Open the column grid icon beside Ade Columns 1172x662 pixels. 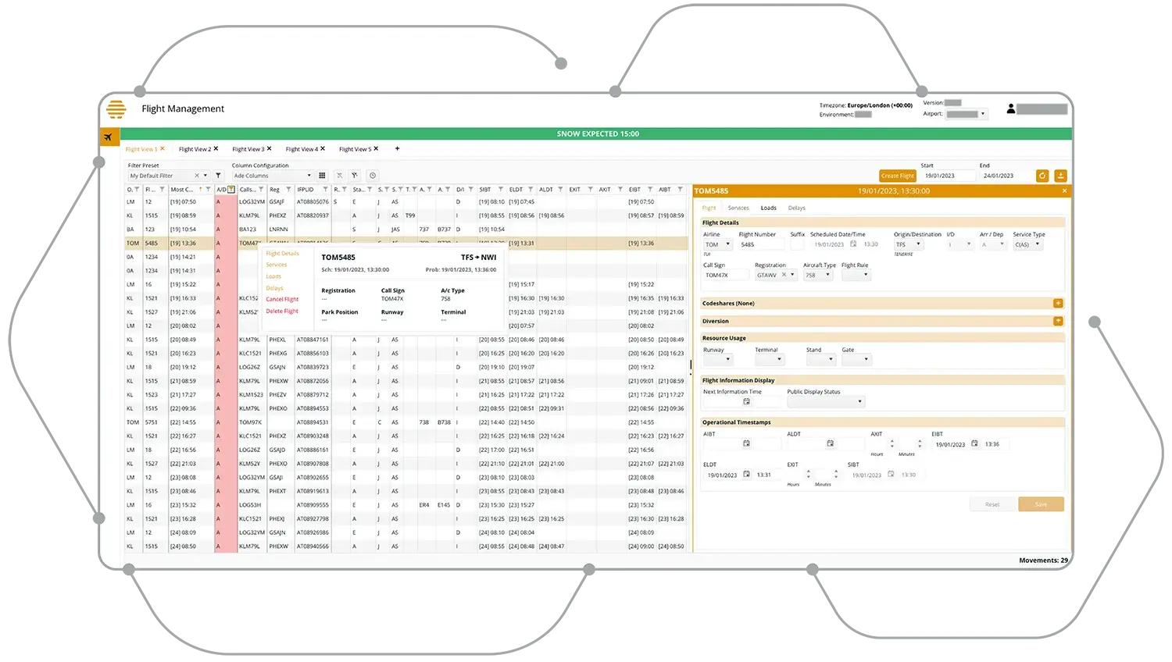(x=323, y=176)
